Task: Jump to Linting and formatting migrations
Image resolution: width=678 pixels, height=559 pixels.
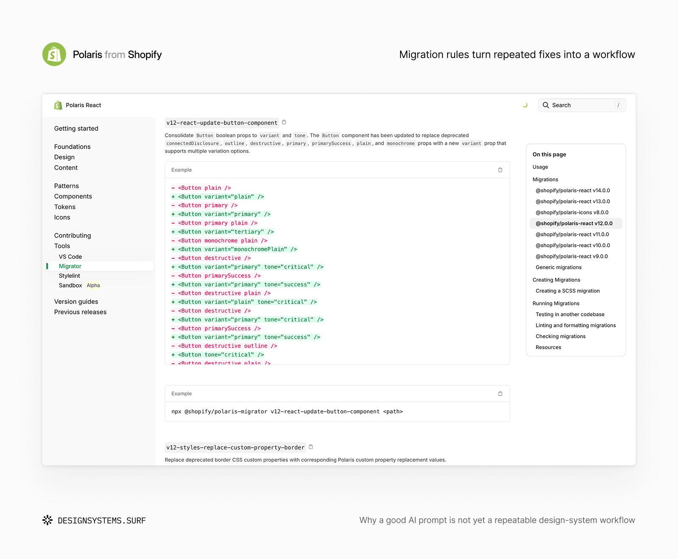Action: (576, 325)
